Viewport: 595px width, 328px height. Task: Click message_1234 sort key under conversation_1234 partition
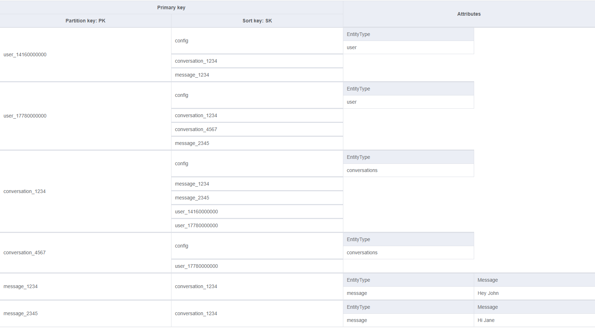coord(257,184)
